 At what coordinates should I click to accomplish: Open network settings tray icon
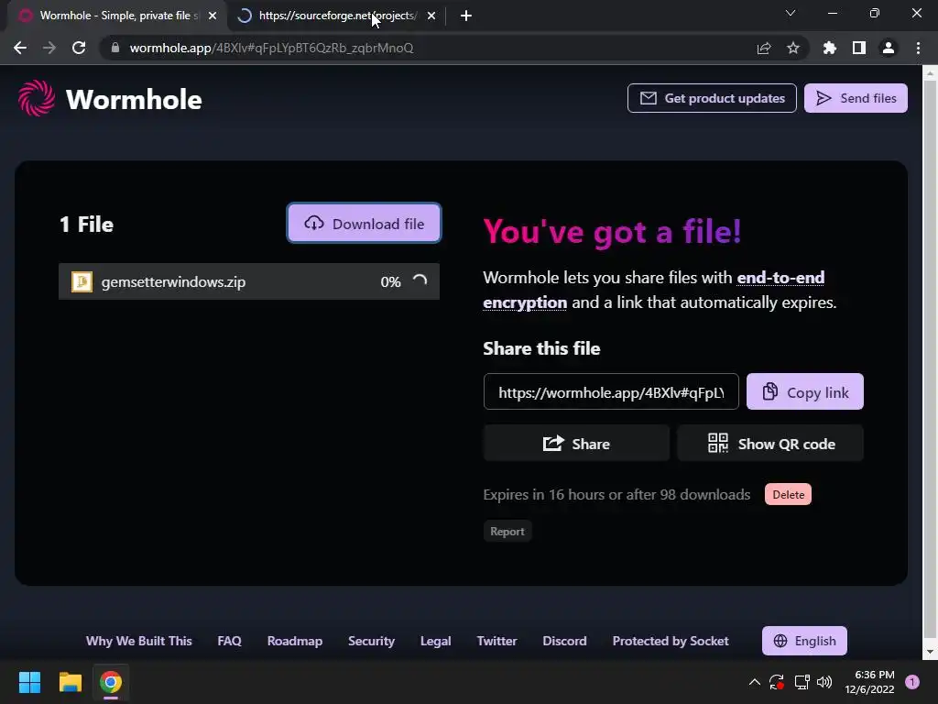click(x=802, y=682)
